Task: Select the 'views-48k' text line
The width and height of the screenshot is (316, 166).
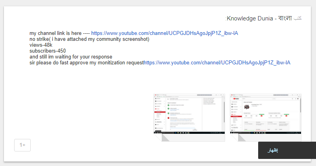Action: coord(41,45)
